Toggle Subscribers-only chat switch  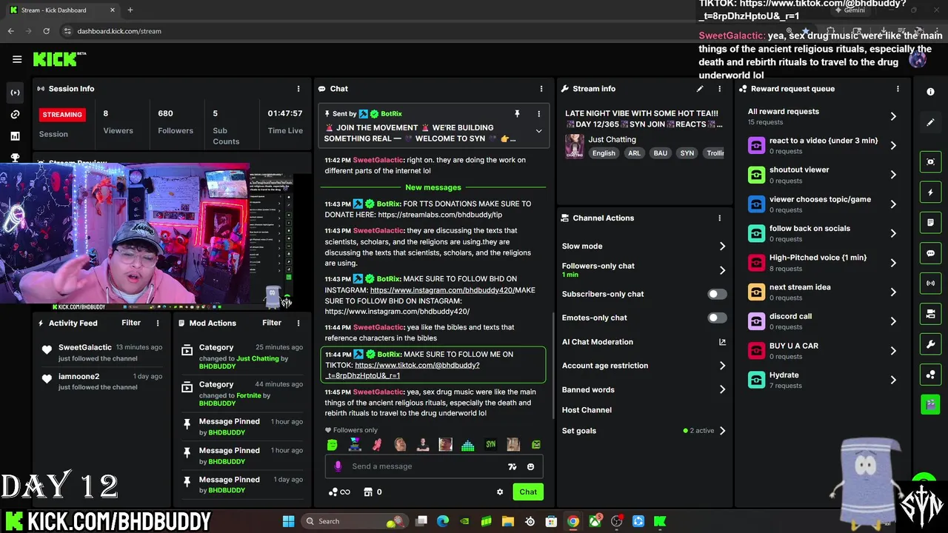click(717, 294)
